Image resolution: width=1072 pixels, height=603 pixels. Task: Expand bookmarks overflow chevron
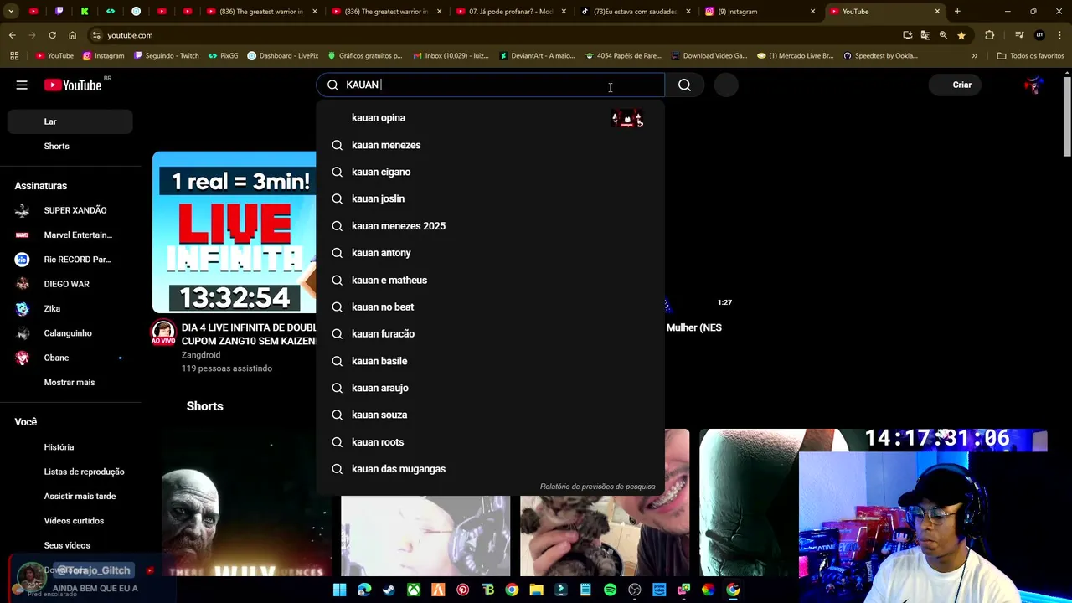point(974,56)
